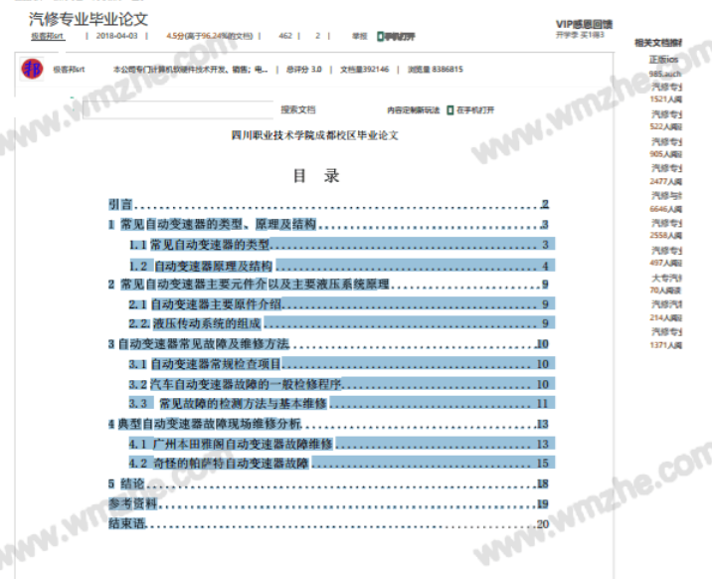Viewport: 712px width, 579px height.
Task: Click the 汽修专业毕业论文 document title
Action: point(89,19)
